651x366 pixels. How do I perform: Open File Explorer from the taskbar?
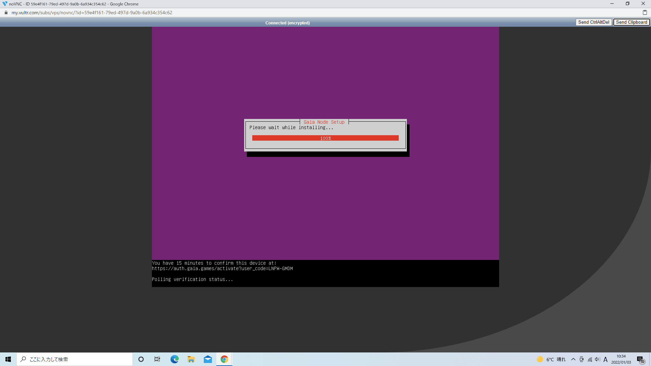[x=191, y=359]
